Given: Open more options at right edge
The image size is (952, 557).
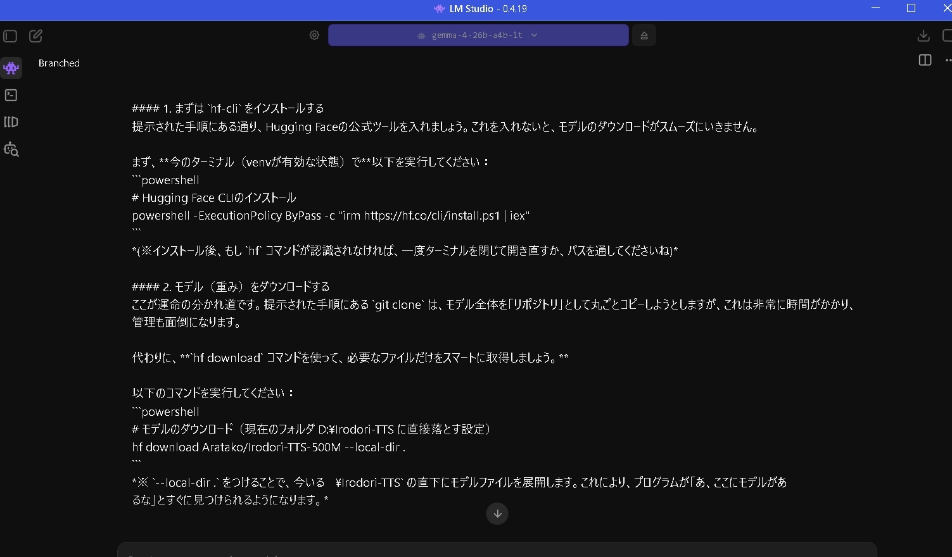Looking at the screenshot, I should pos(948,60).
